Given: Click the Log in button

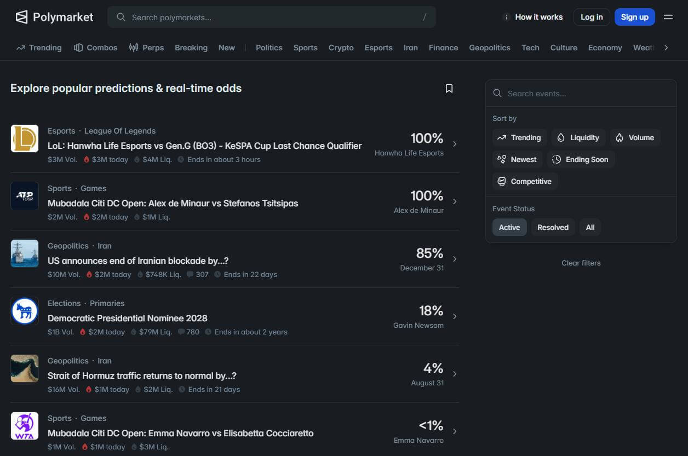Looking at the screenshot, I should [592, 17].
